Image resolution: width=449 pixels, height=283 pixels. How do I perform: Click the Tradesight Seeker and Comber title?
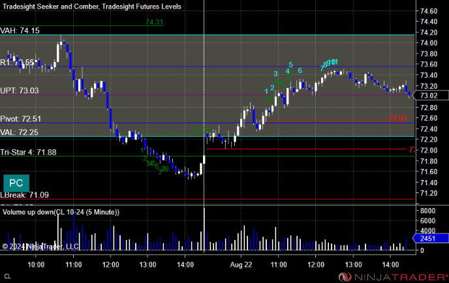pos(92,7)
